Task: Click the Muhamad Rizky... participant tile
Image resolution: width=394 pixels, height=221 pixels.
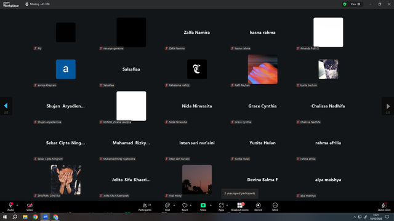Action: 131,143
